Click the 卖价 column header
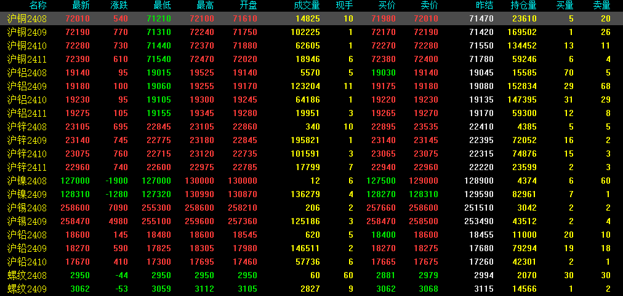This screenshot has height=296, width=623. pos(430,6)
